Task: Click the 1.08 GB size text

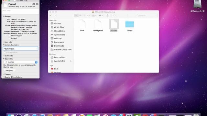Action: click(x=35, y=4)
